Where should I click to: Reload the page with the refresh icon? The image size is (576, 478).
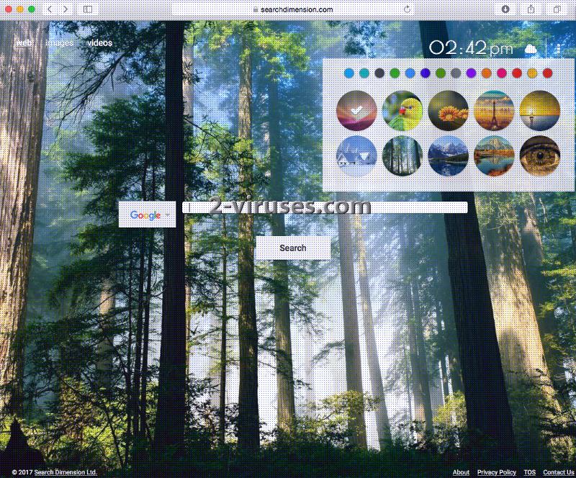click(408, 9)
